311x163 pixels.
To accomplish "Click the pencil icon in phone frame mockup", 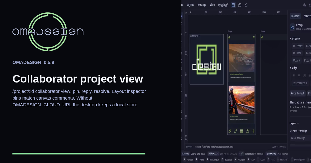I will tap(230, 131).
